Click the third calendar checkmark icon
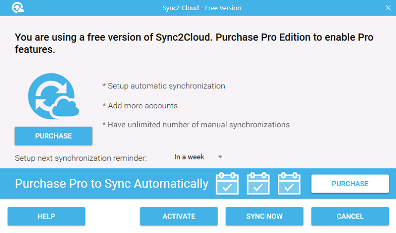 (289, 183)
